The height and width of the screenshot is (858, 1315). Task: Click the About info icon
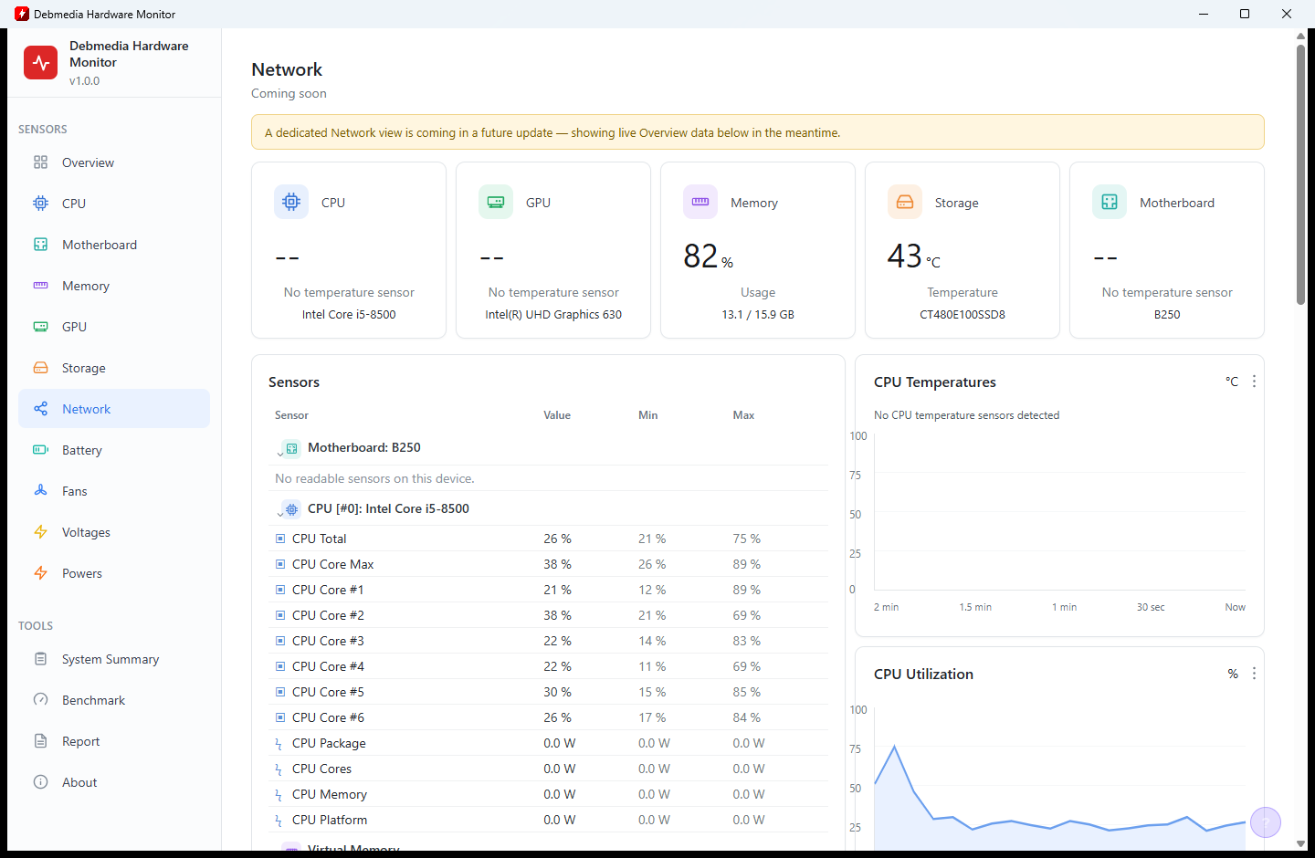point(40,782)
